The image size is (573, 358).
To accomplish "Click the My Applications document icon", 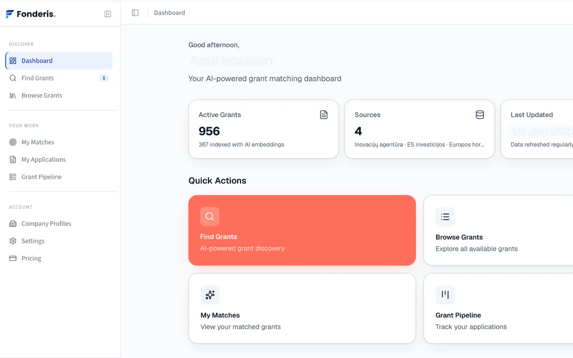I will pos(13,160).
